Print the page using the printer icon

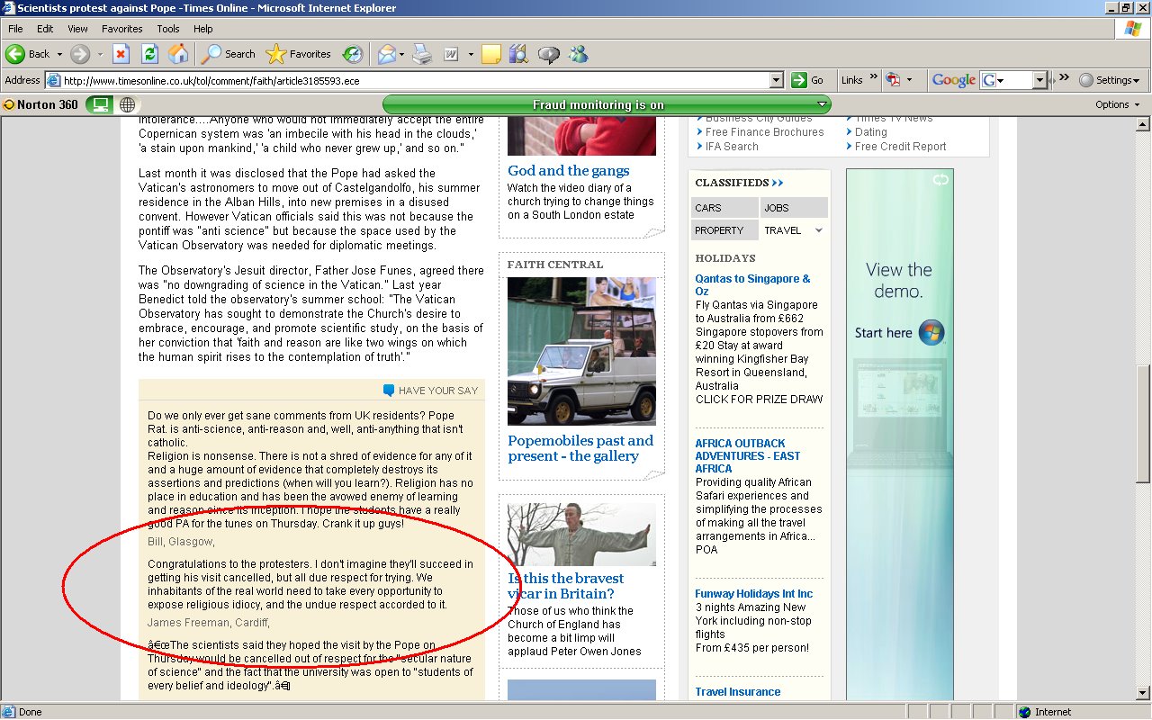pos(422,54)
